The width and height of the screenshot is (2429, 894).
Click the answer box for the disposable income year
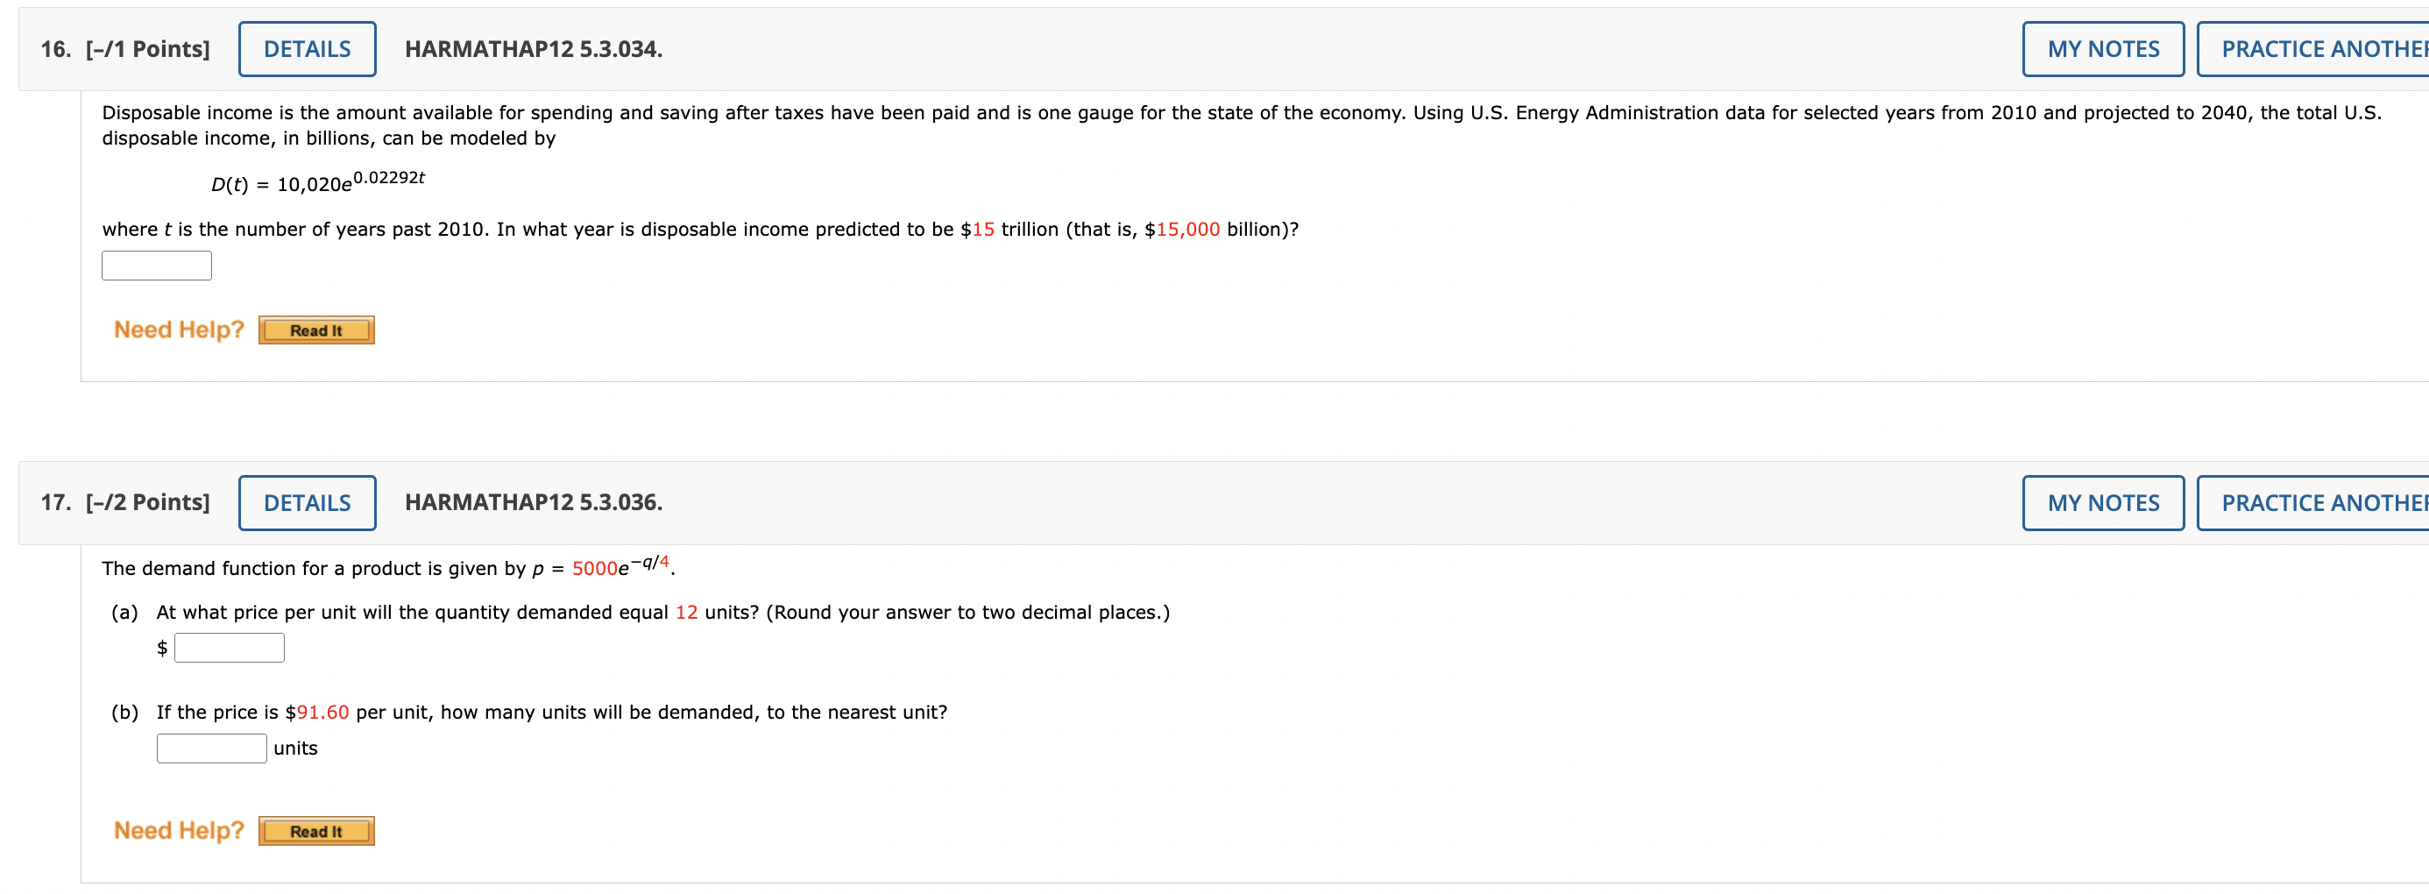point(157,265)
